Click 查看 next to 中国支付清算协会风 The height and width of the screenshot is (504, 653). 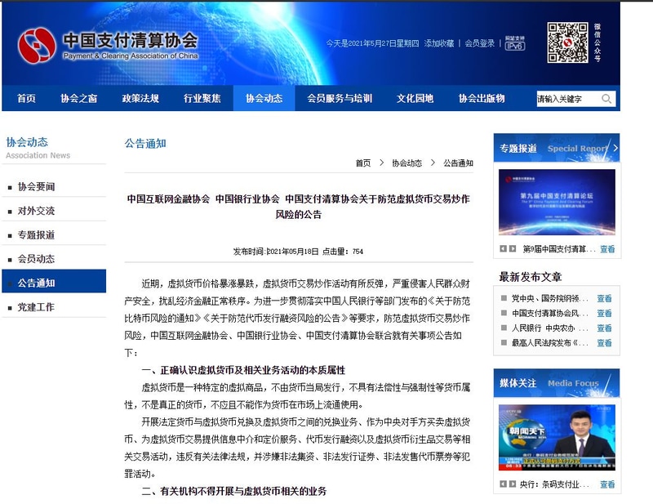tap(604, 314)
